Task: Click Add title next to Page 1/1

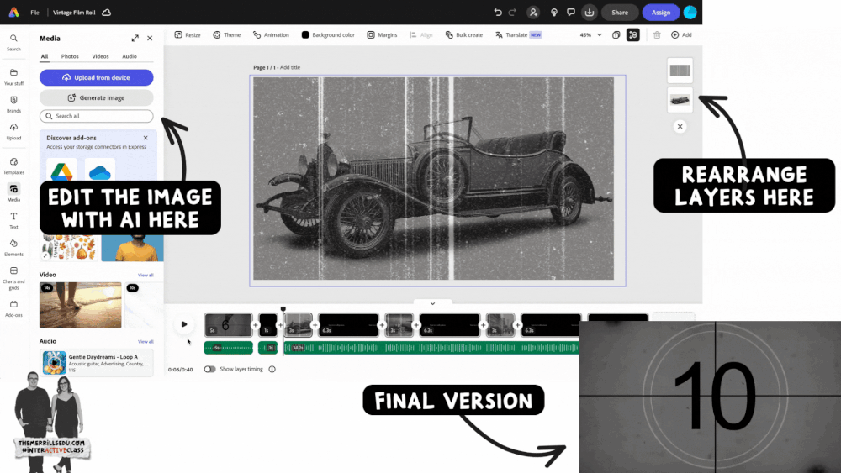Action: [x=290, y=67]
